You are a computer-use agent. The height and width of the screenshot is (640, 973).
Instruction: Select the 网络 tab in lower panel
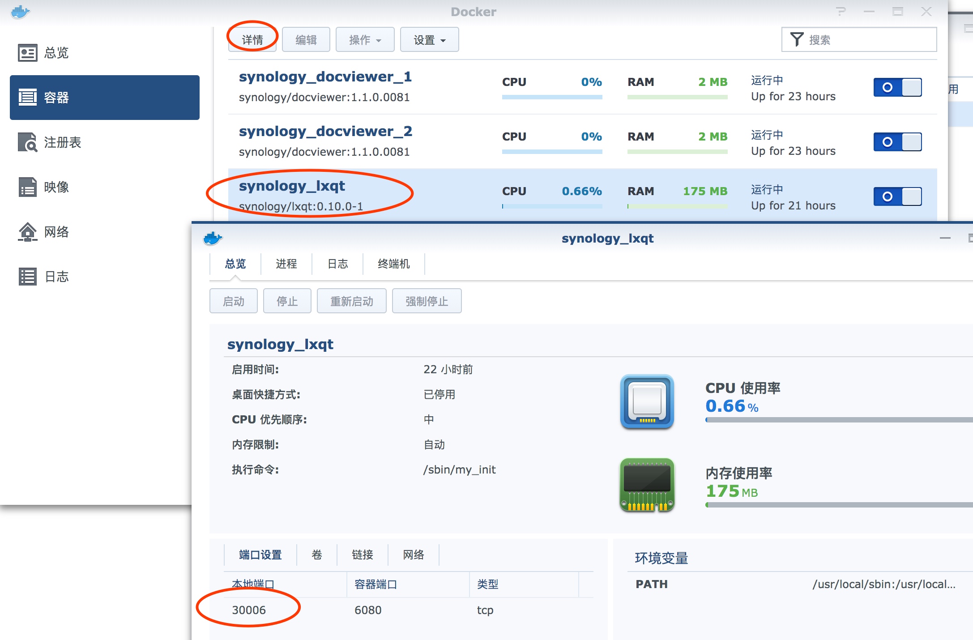click(x=414, y=555)
